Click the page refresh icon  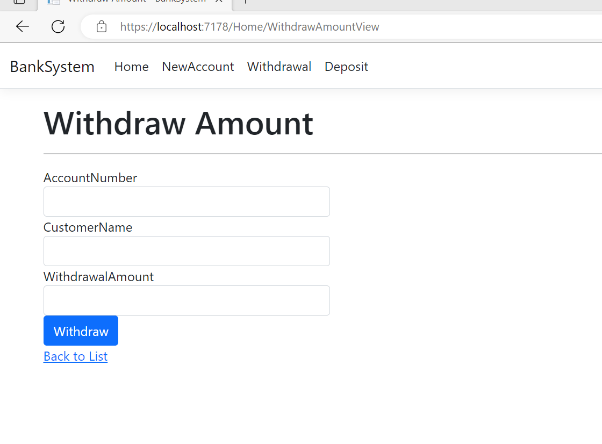pyautogui.click(x=58, y=26)
